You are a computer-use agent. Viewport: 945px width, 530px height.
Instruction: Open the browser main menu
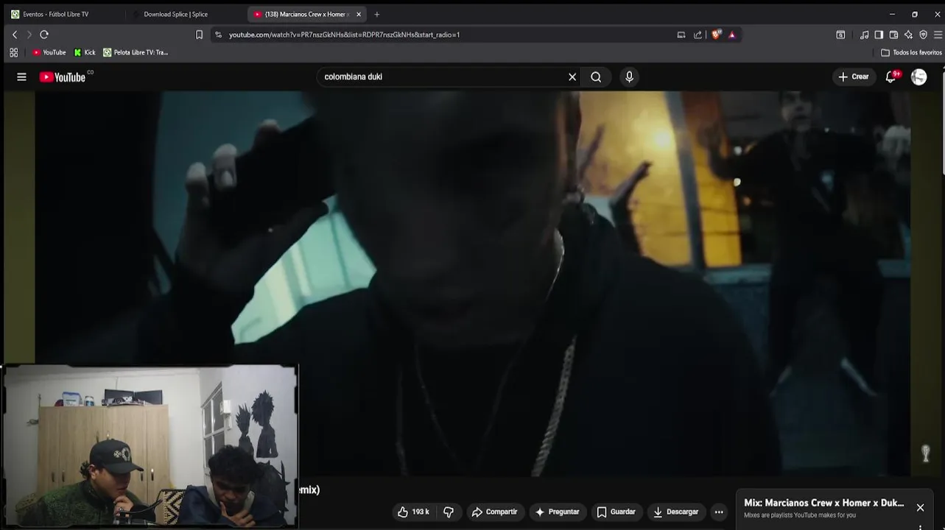coord(938,35)
